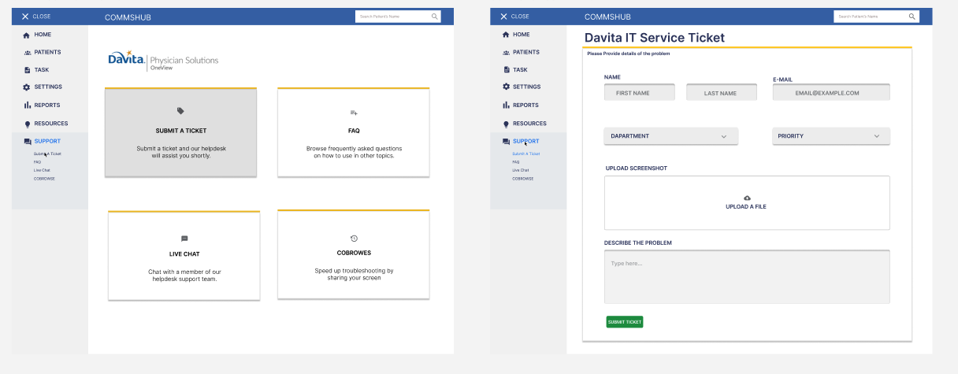Click the Resources lightbulb icon in the left screen
This screenshot has height=374, width=958.
[27, 124]
